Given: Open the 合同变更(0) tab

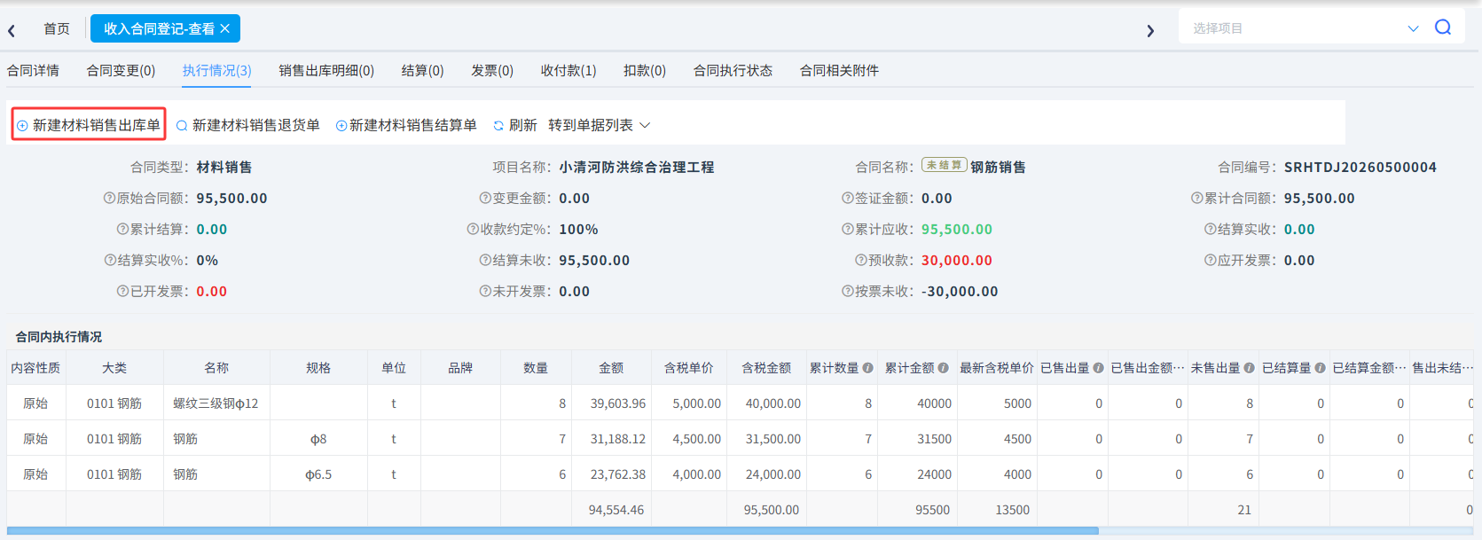Looking at the screenshot, I should (121, 71).
